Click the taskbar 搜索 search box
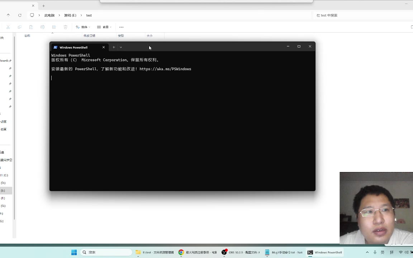Screen dimensions: 413x258 point(106,252)
